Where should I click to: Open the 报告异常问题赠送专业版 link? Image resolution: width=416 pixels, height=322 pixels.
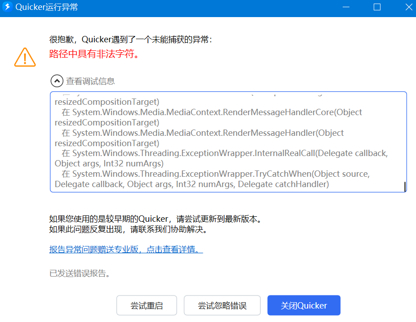126,249
